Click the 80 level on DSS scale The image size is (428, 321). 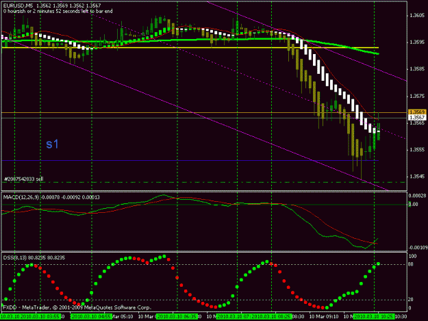coord(410,264)
